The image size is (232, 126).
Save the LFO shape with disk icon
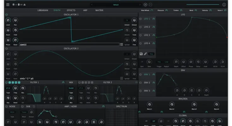[x=141, y=54]
